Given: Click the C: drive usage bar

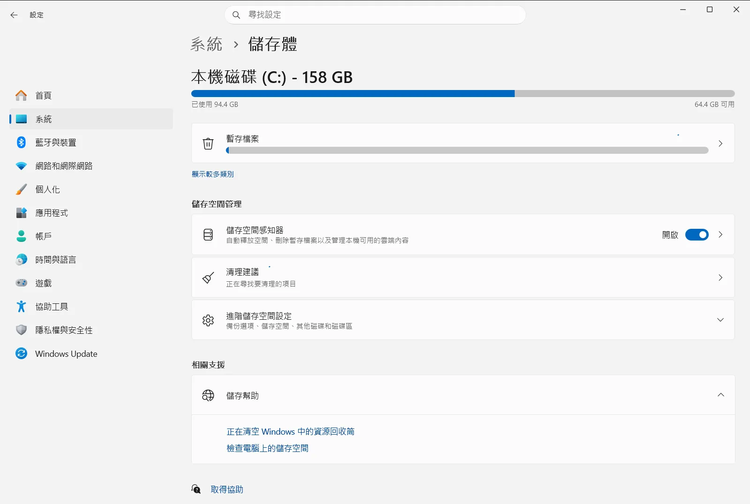Looking at the screenshot, I should [x=463, y=94].
